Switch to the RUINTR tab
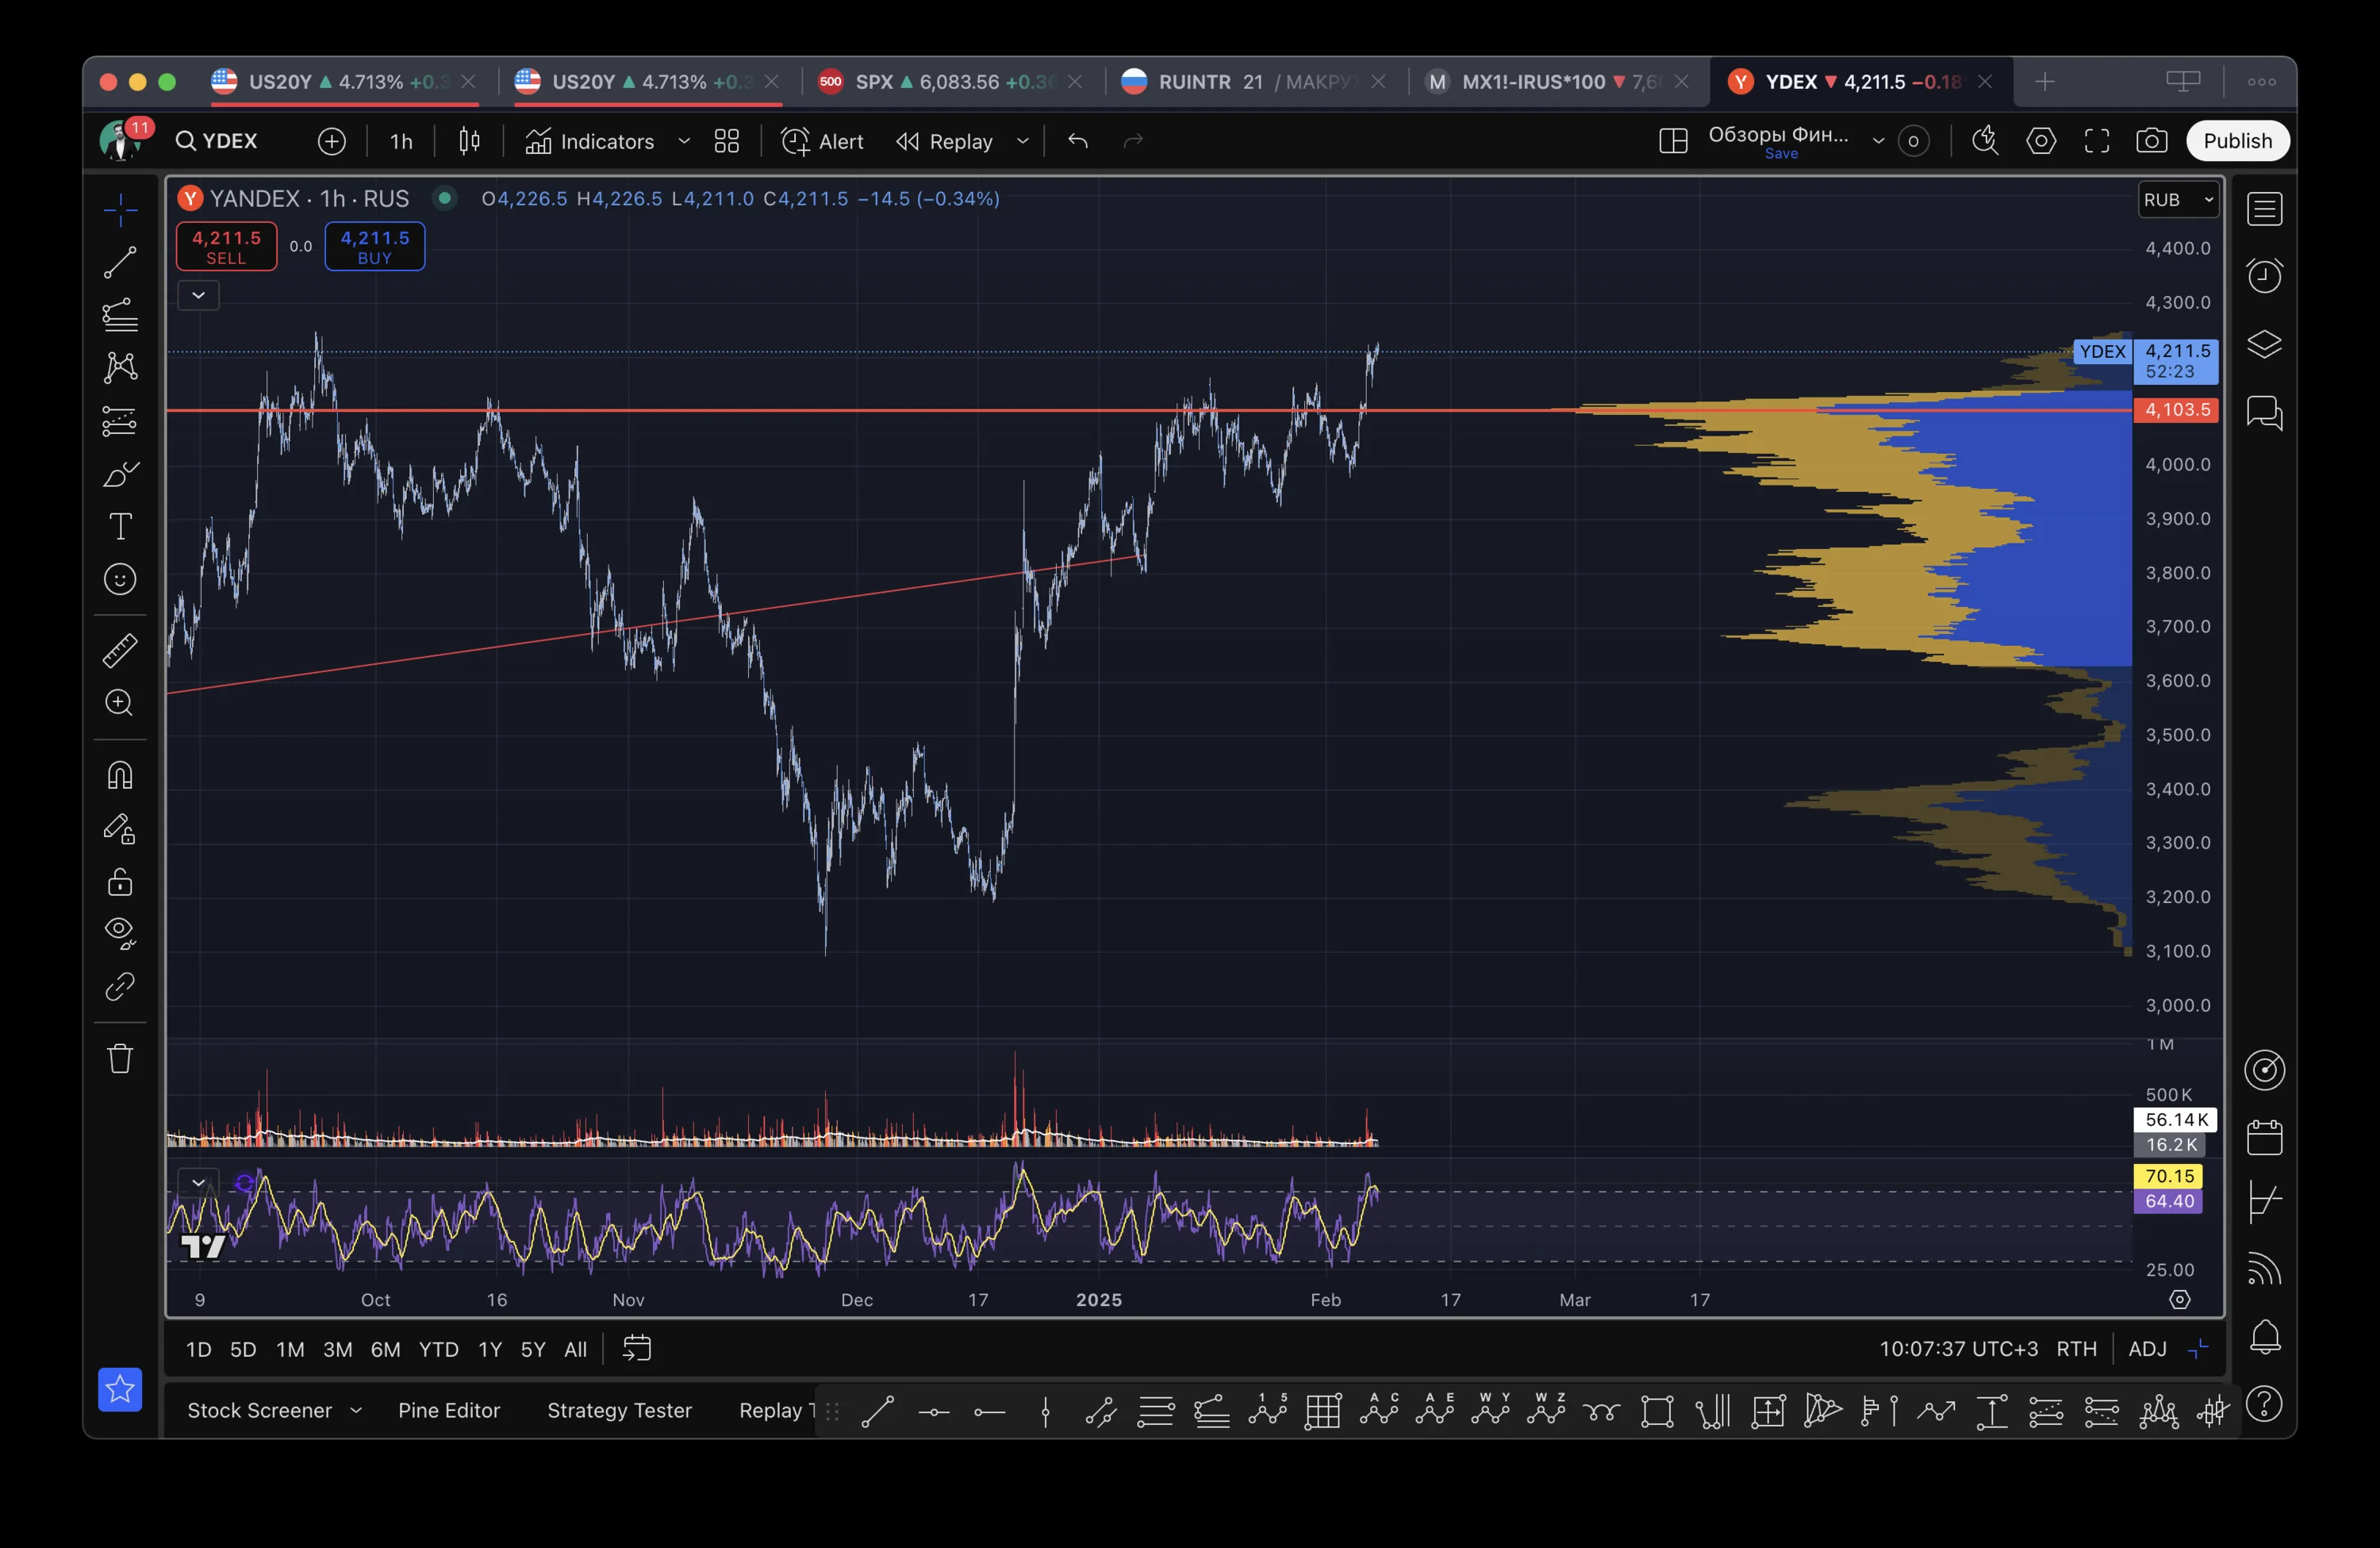The height and width of the screenshot is (1548, 2380). tap(1256, 82)
